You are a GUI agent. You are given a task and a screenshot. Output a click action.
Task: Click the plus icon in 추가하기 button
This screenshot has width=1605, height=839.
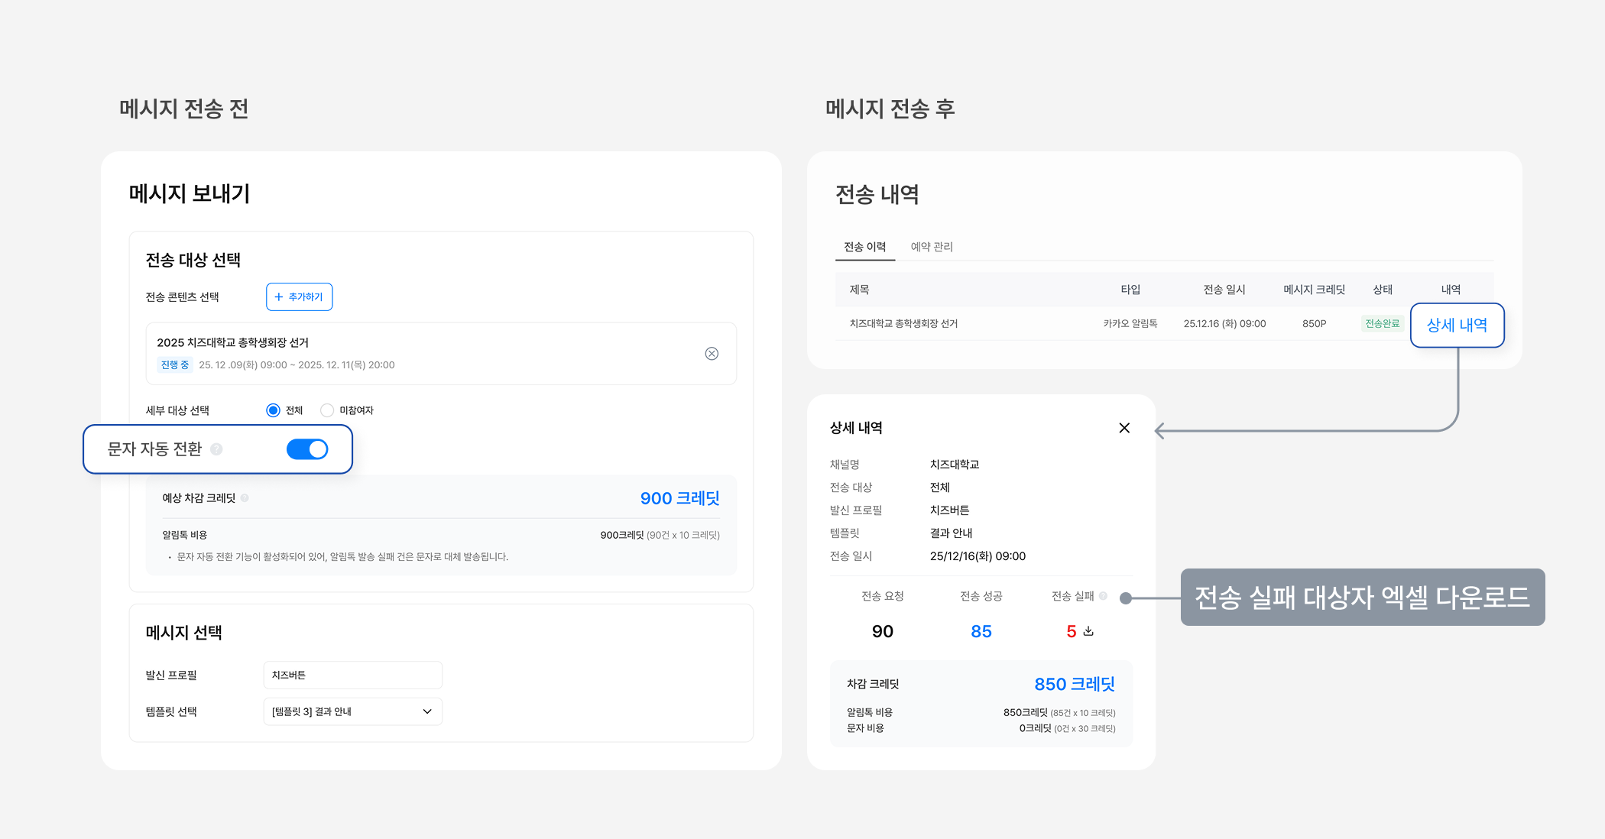point(279,297)
